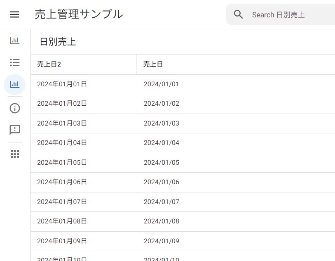This screenshot has width=335, height=261.
Task: Open the bulleted list view icon
Action: tap(15, 63)
